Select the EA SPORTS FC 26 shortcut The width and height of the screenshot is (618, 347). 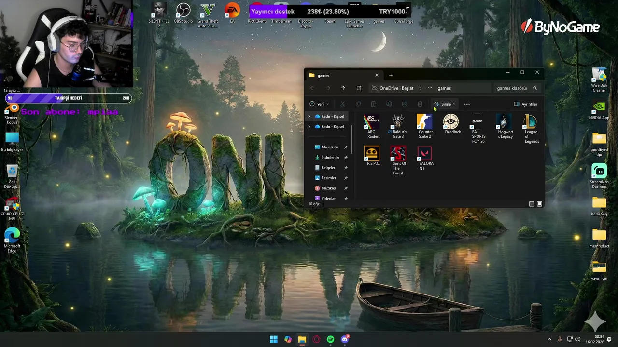coord(478,129)
